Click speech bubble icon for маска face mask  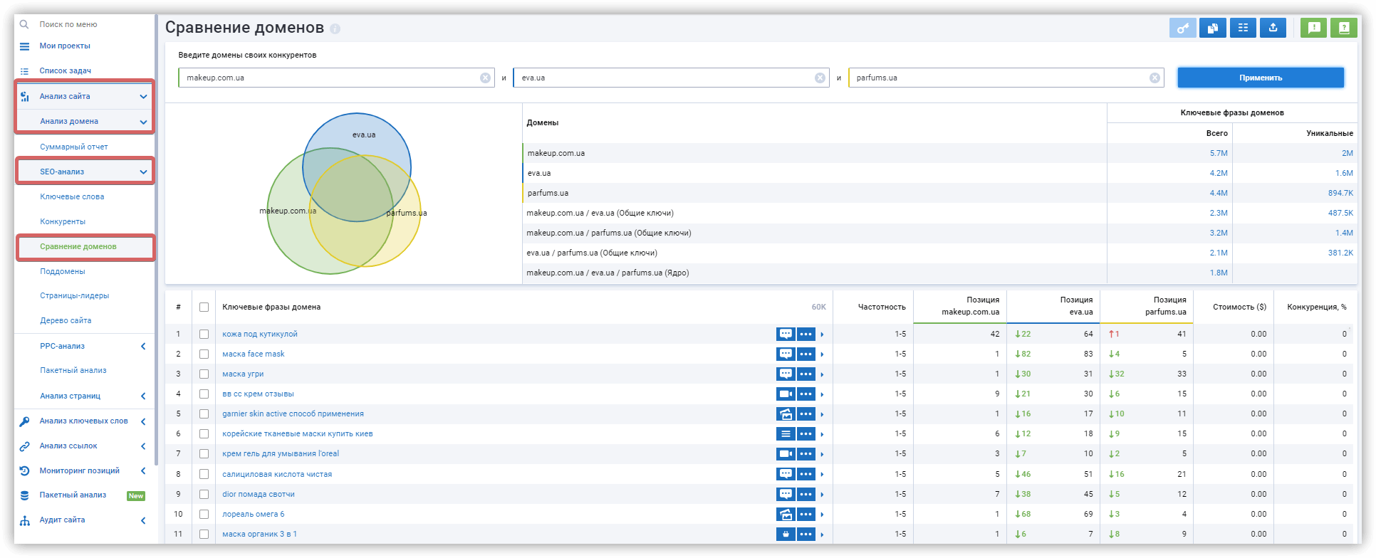click(786, 354)
